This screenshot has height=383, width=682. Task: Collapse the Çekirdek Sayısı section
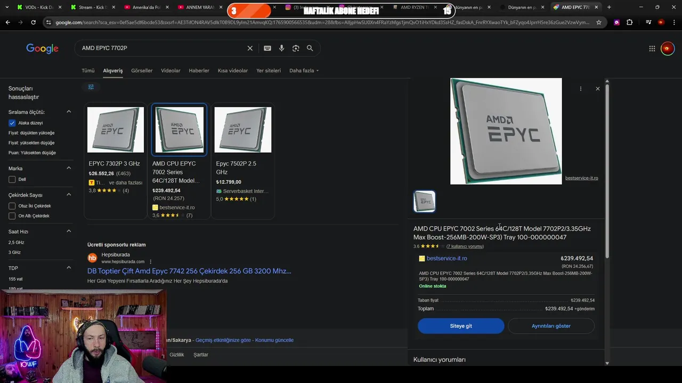(x=69, y=195)
